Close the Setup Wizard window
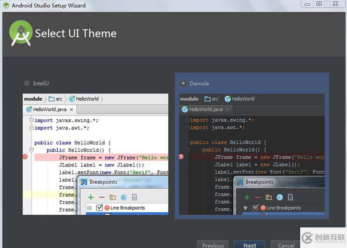This screenshot has height=248, width=347. click(x=335, y=4)
